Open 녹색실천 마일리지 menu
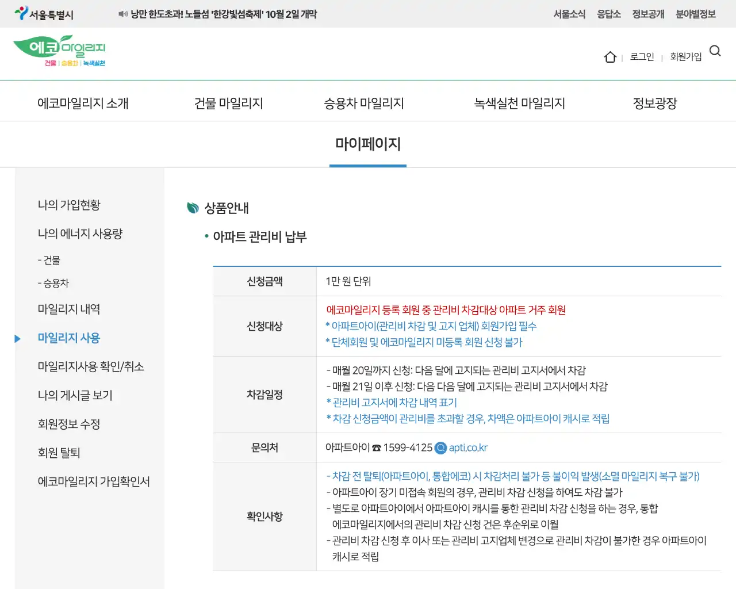The width and height of the screenshot is (736, 589). point(520,104)
